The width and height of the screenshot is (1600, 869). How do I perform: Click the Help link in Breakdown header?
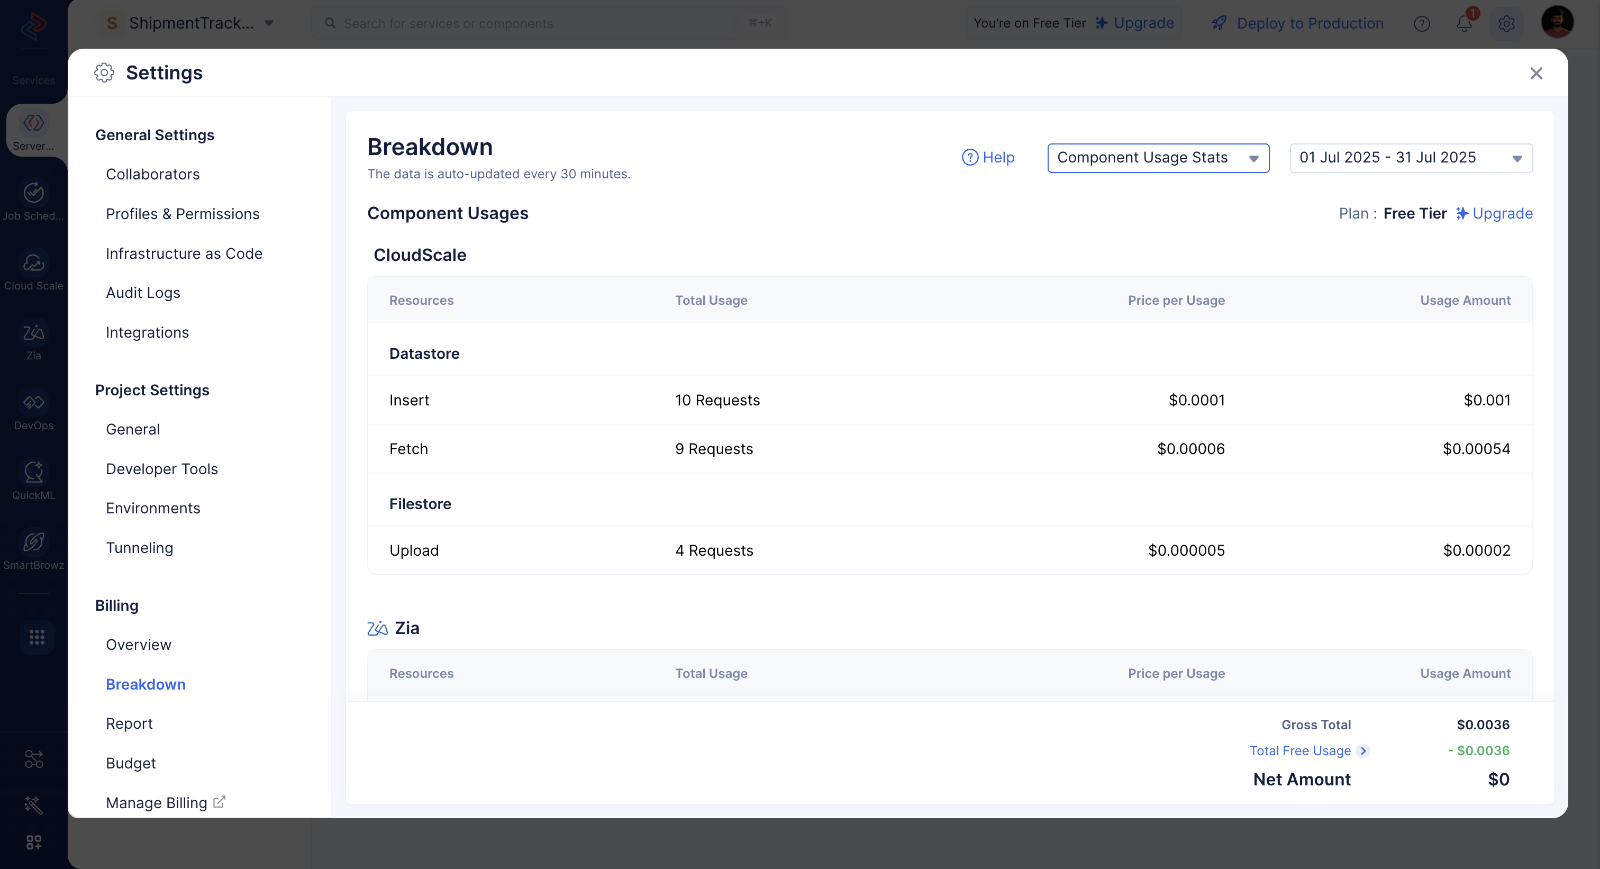pos(988,158)
